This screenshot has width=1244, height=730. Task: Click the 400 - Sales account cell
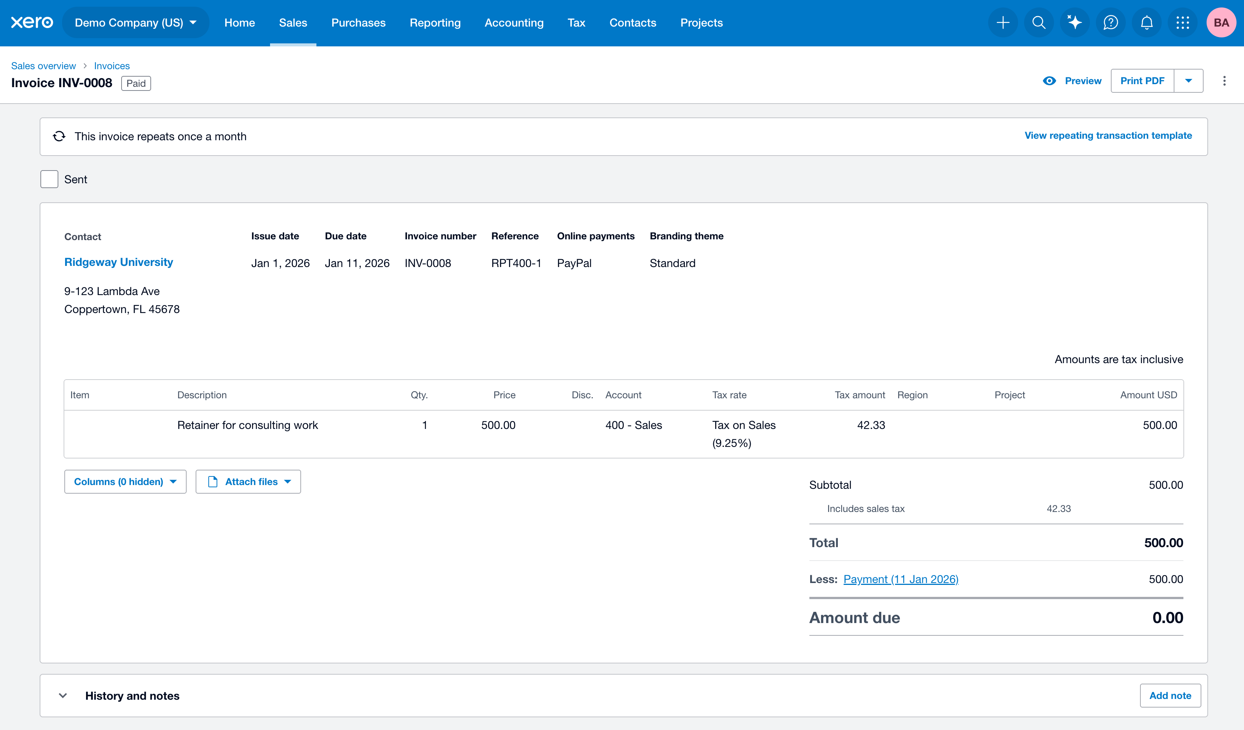click(x=634, y=426)
